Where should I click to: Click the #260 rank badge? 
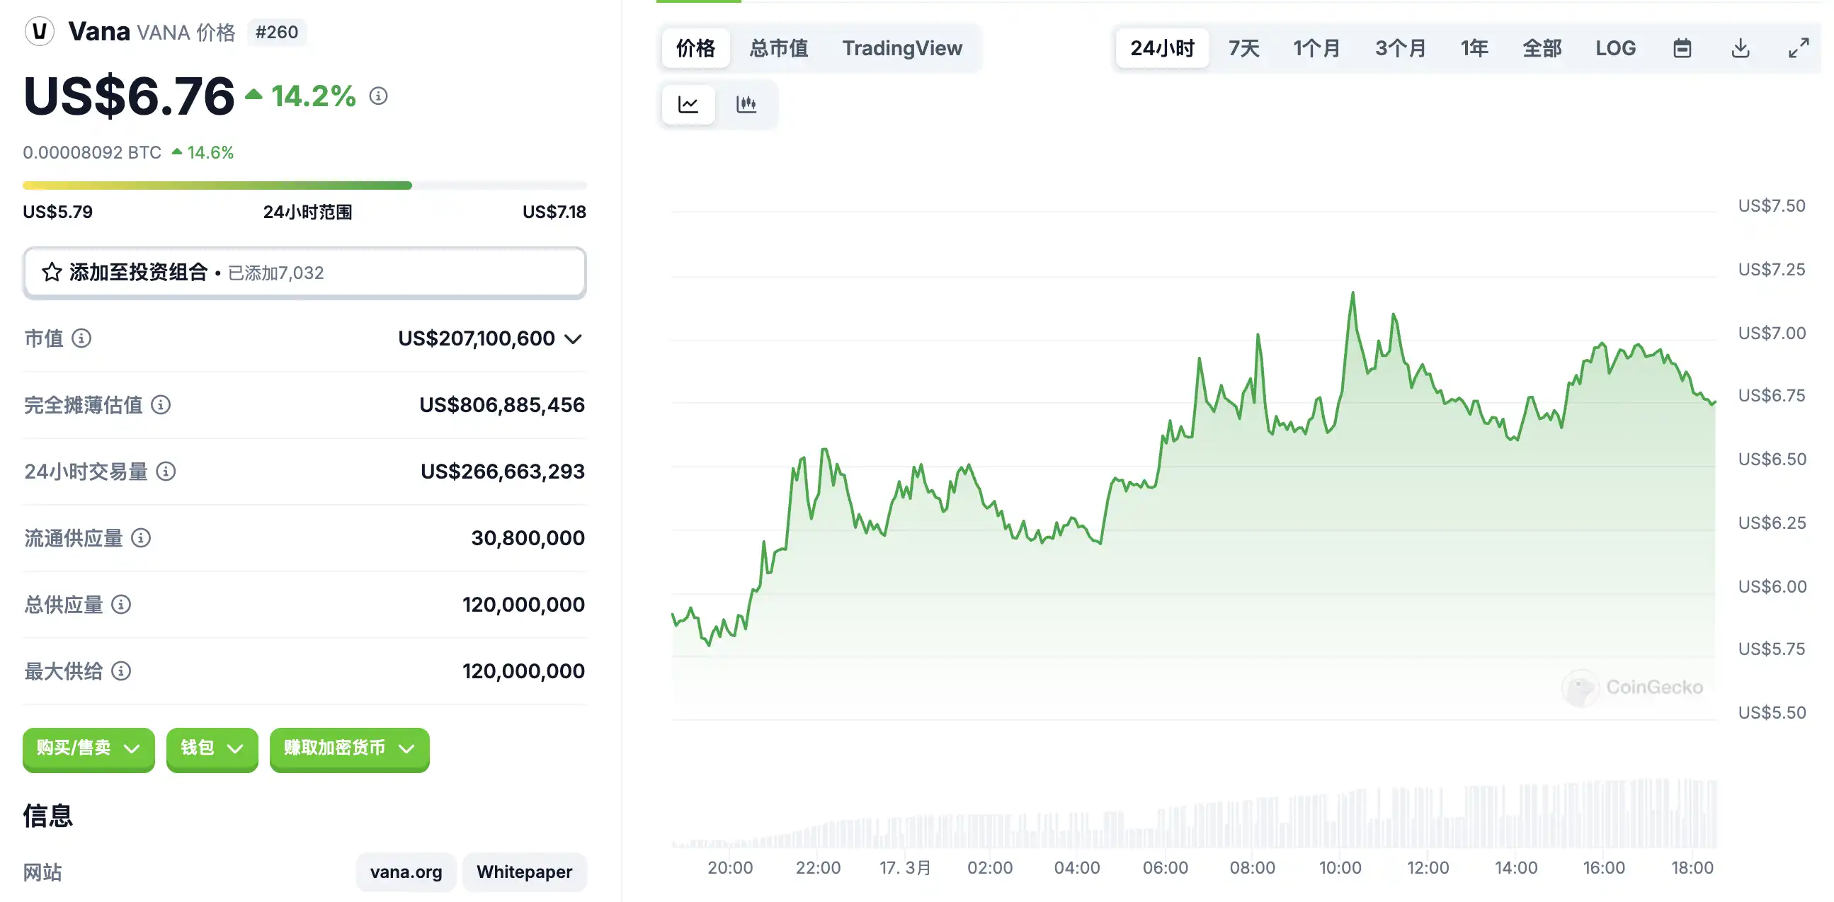coord(277,32)
